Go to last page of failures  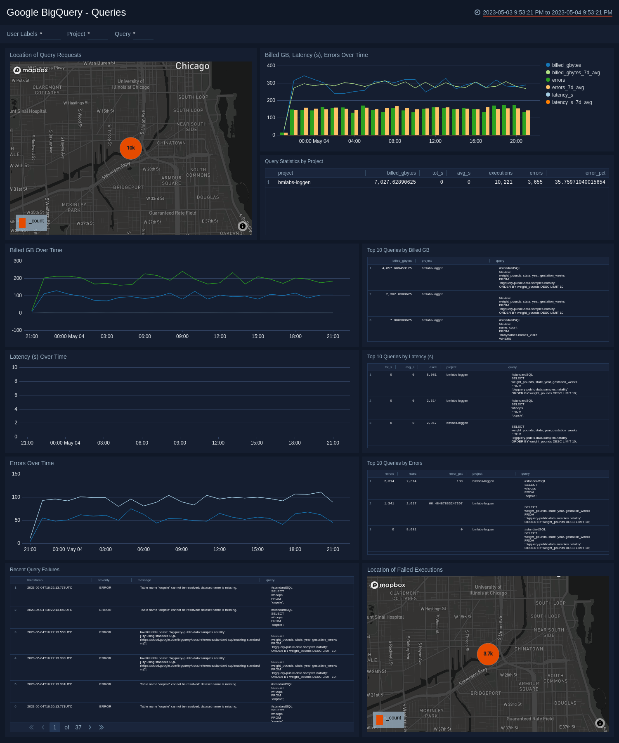coord(102,727)
